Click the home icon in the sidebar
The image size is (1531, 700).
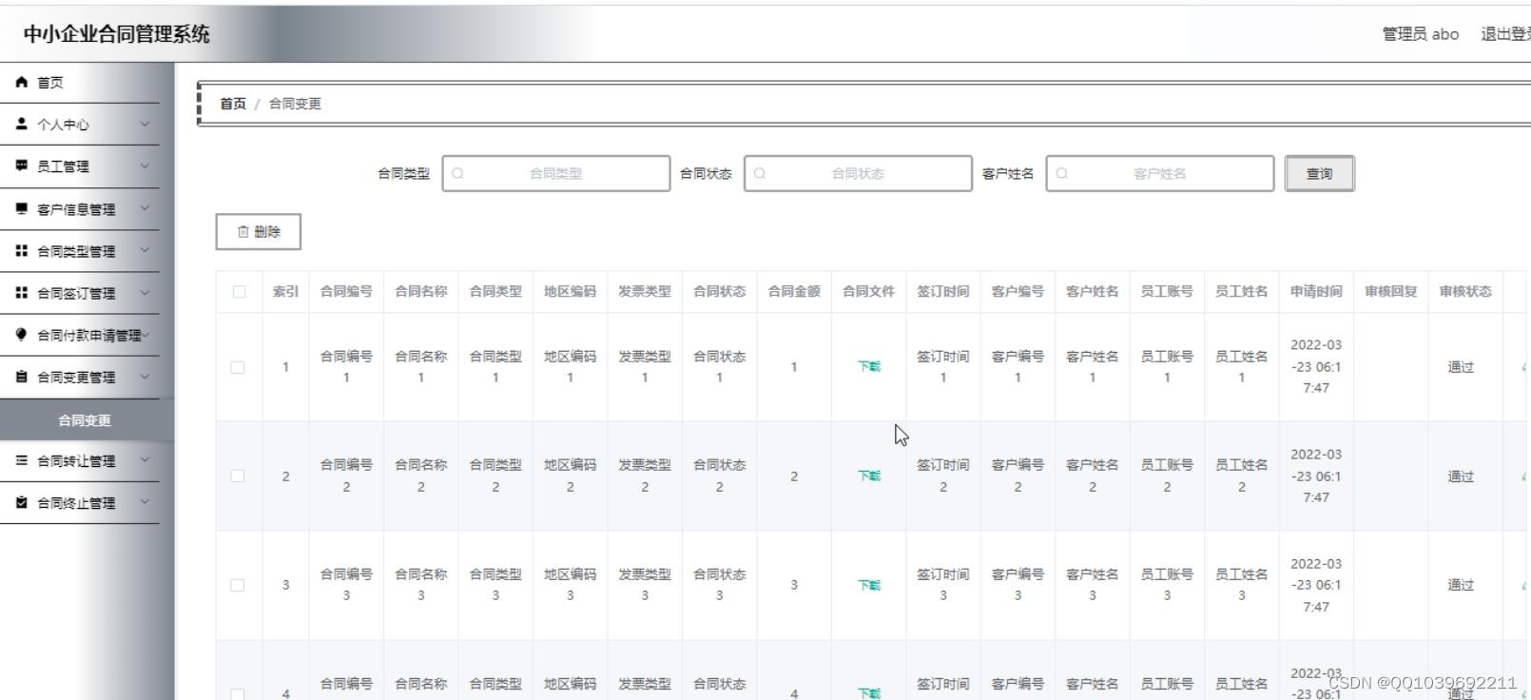[22, 83]
